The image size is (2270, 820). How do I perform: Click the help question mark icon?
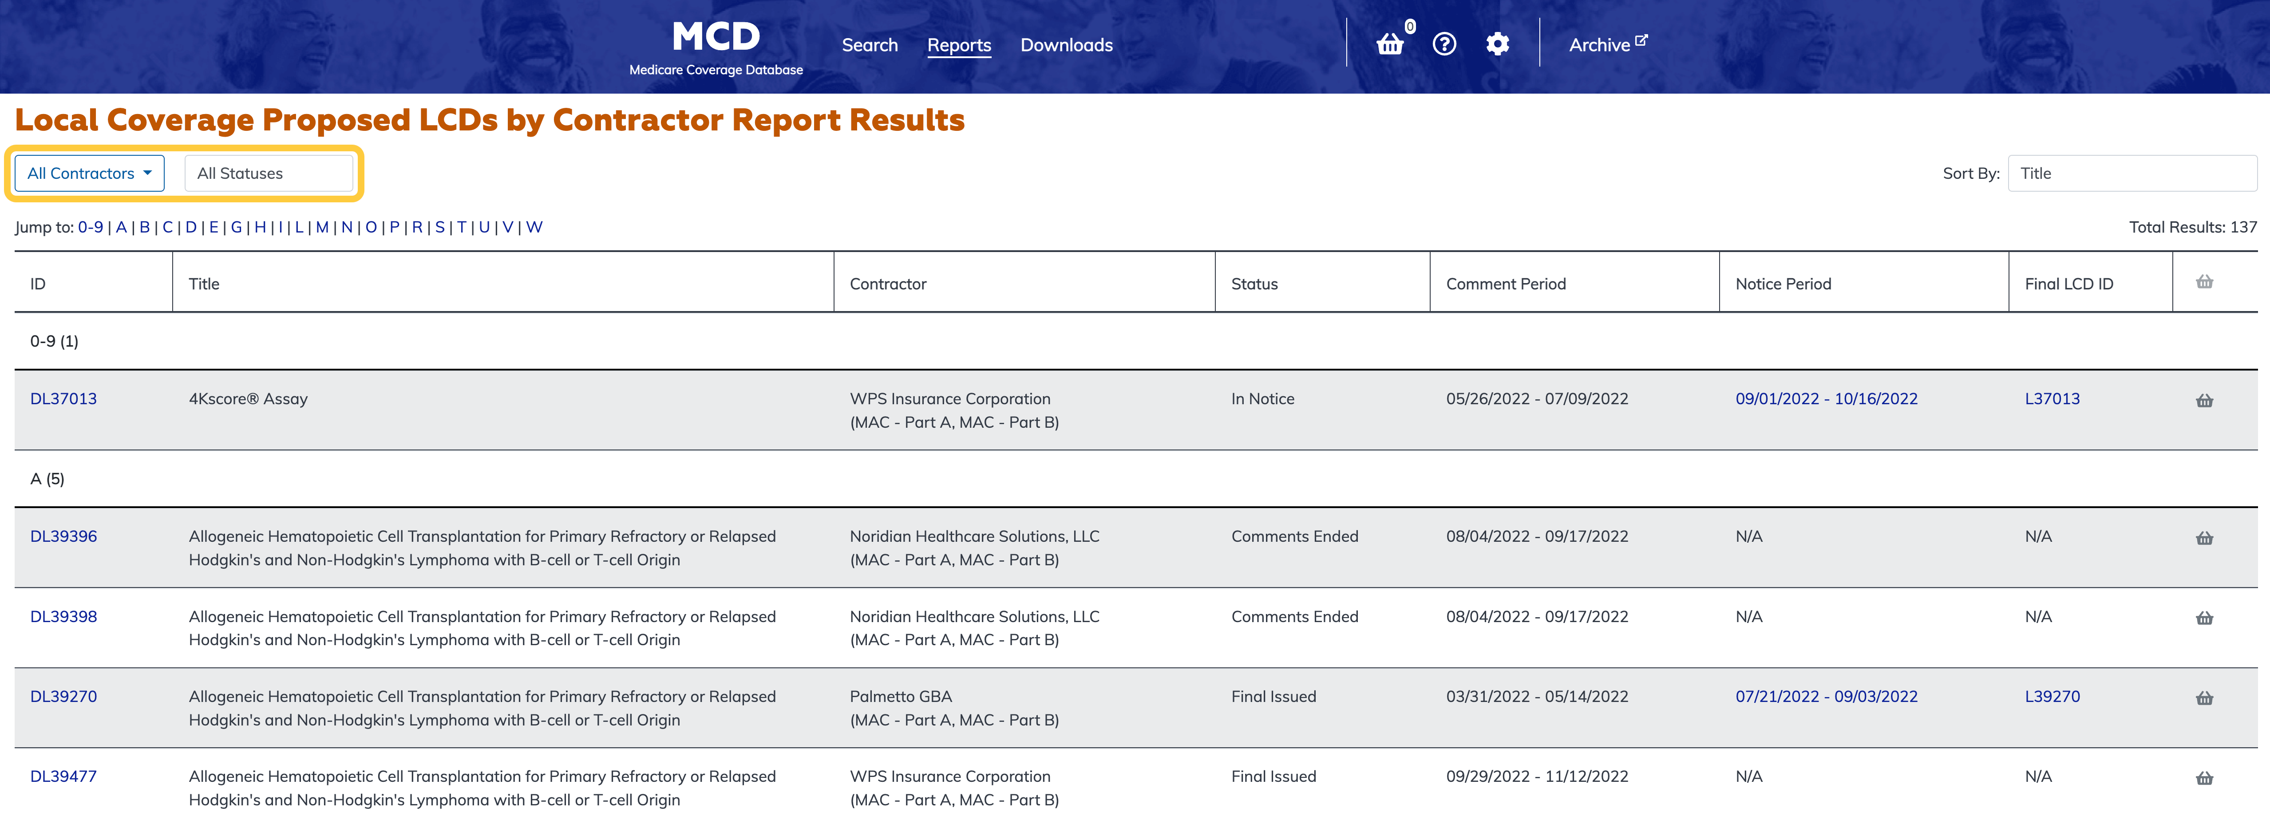click(1443, 44)
